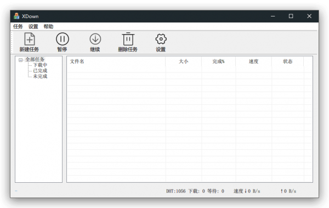Pause downloads with the 暂停 icon

coord(63,39)
